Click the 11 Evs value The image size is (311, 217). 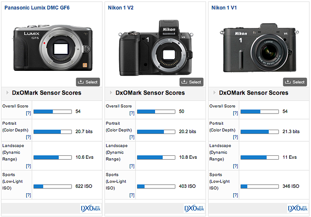[290, 157]
